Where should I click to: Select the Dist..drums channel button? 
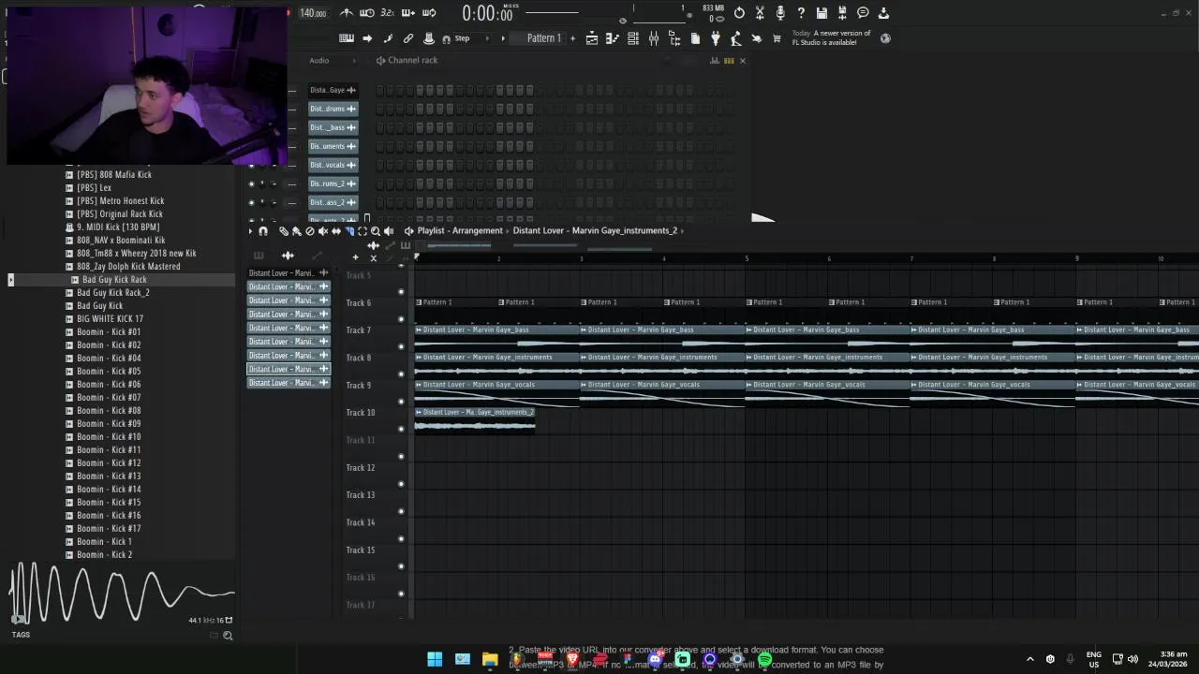[333, 109]
